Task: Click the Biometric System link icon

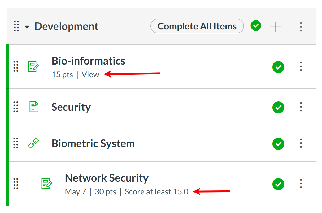Action: (x=33, y=143)
